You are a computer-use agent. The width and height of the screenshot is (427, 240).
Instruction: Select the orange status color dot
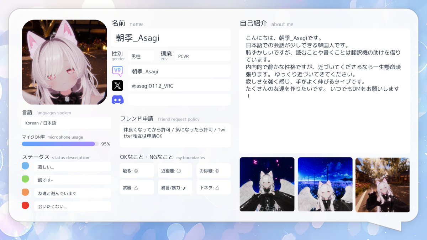pos(25,192)
